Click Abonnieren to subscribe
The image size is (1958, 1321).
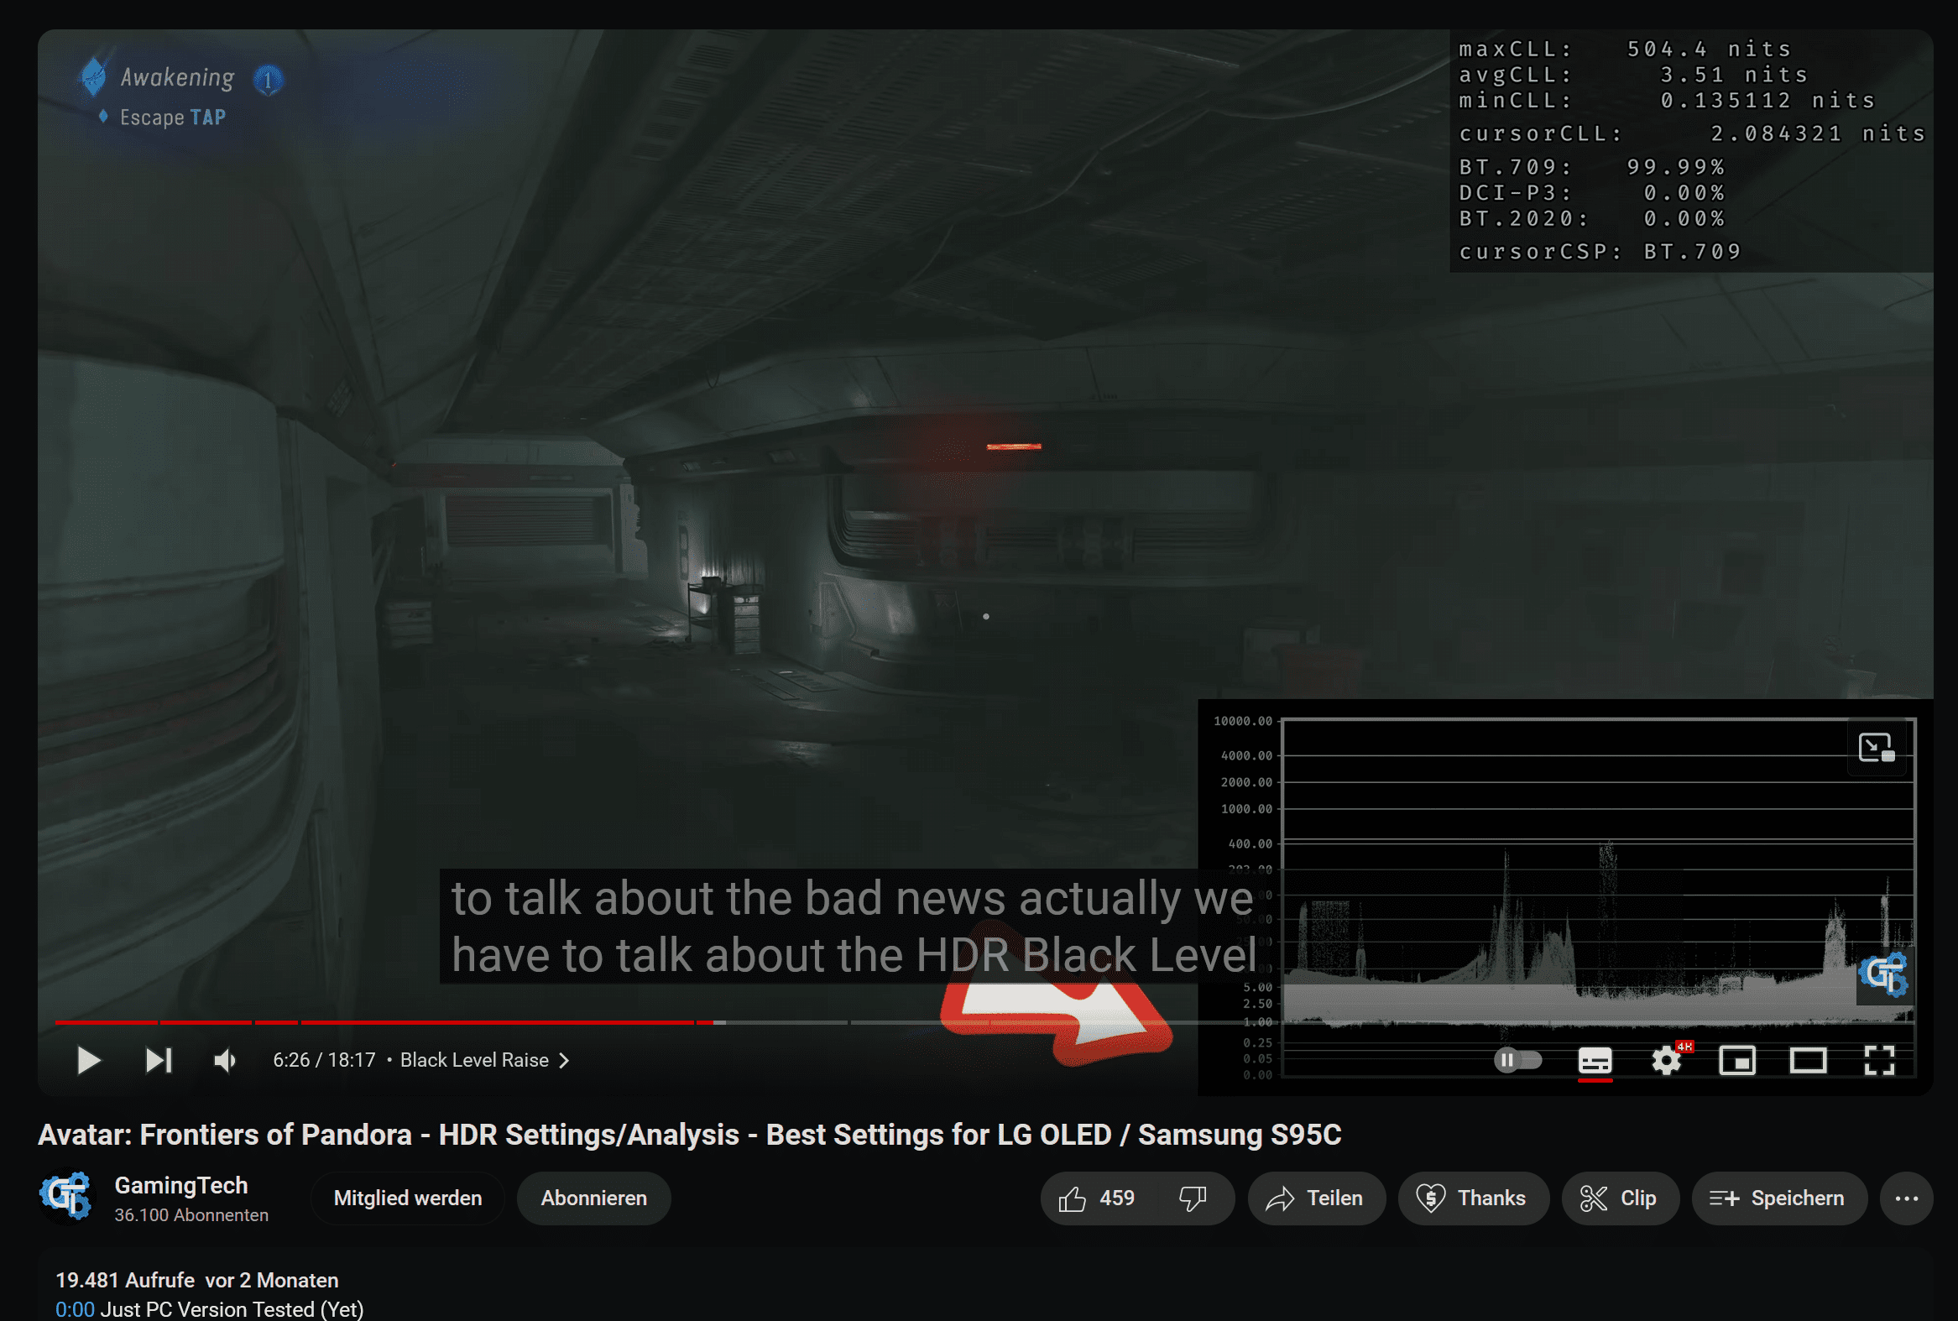pyautogui.click(x=594, y=1197)
